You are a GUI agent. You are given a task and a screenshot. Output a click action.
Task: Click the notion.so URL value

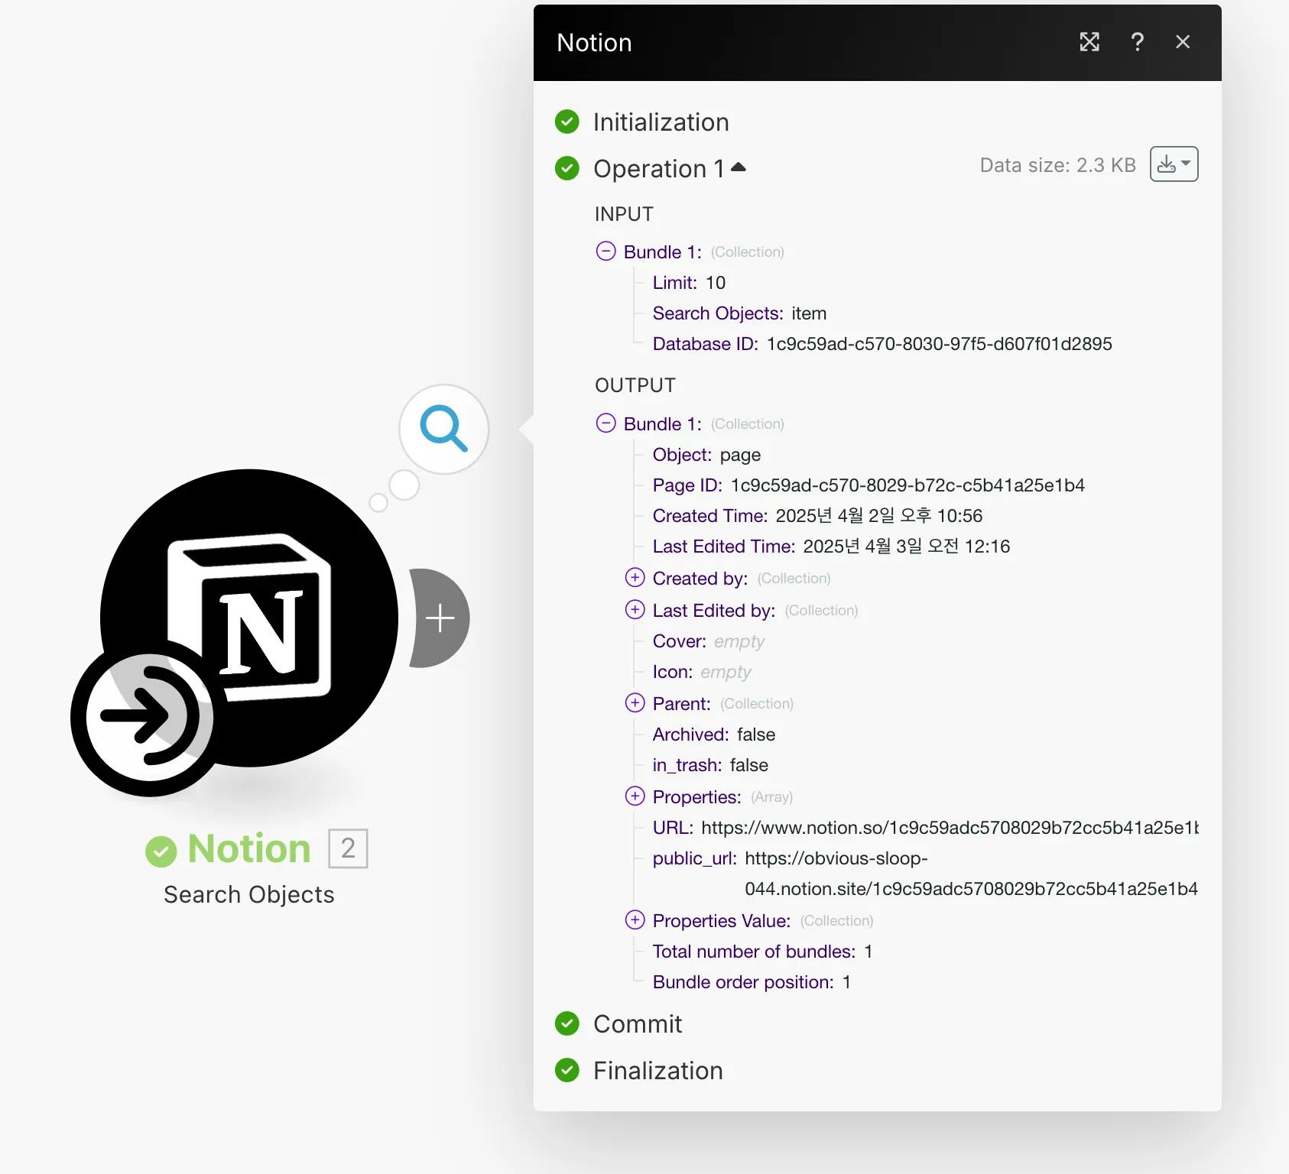pos(950,828)
